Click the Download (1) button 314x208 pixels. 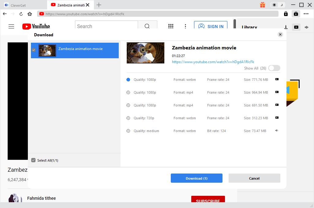coord(196,178)
